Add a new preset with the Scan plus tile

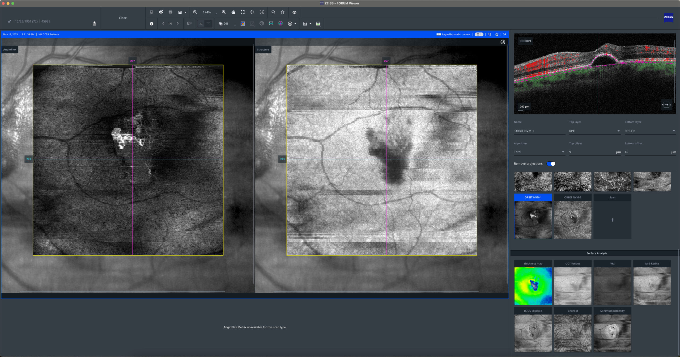point(612,216)
